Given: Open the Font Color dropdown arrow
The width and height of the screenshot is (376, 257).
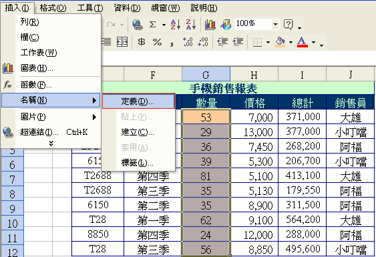Looking at the screenshot, I should point(313,43).
